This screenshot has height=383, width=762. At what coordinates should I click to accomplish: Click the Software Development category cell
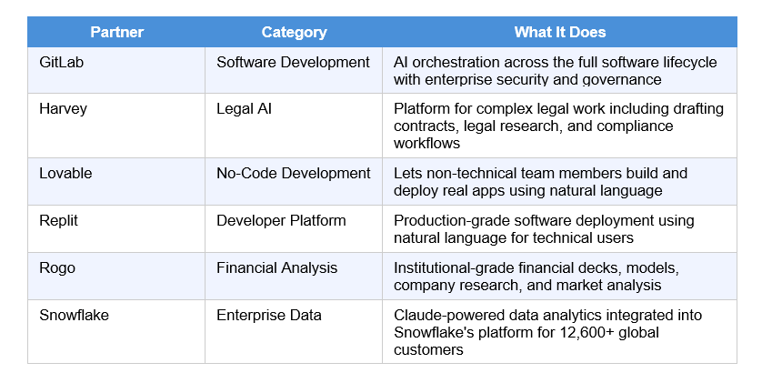[293, 63]
